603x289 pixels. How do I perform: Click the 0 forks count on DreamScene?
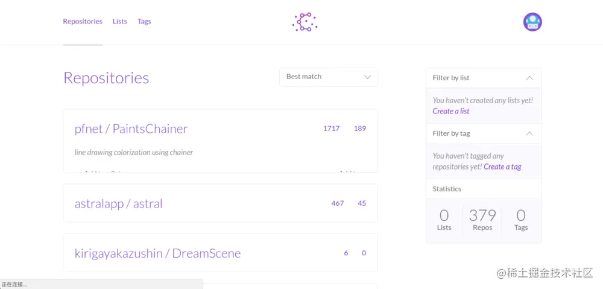coord(364,253)
